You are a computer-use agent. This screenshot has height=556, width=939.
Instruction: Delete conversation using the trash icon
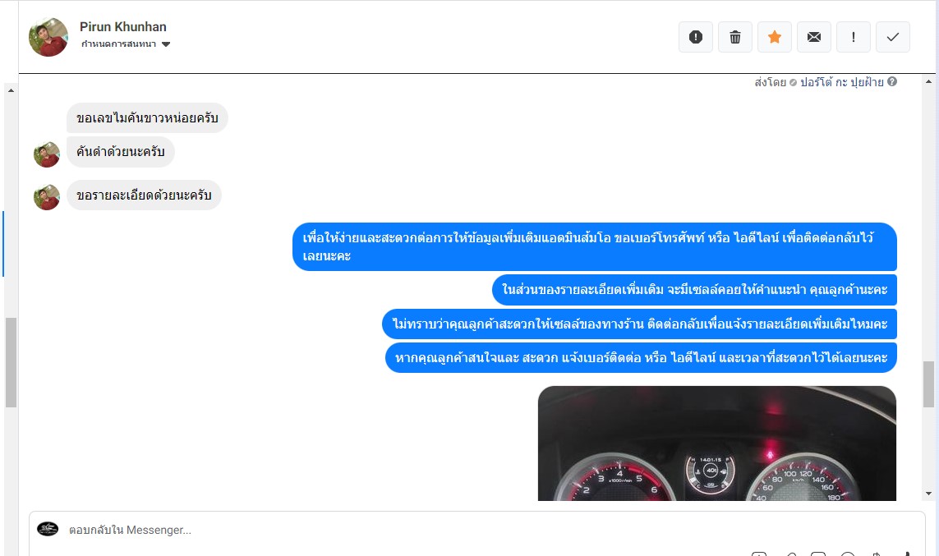tap(734, 37)
